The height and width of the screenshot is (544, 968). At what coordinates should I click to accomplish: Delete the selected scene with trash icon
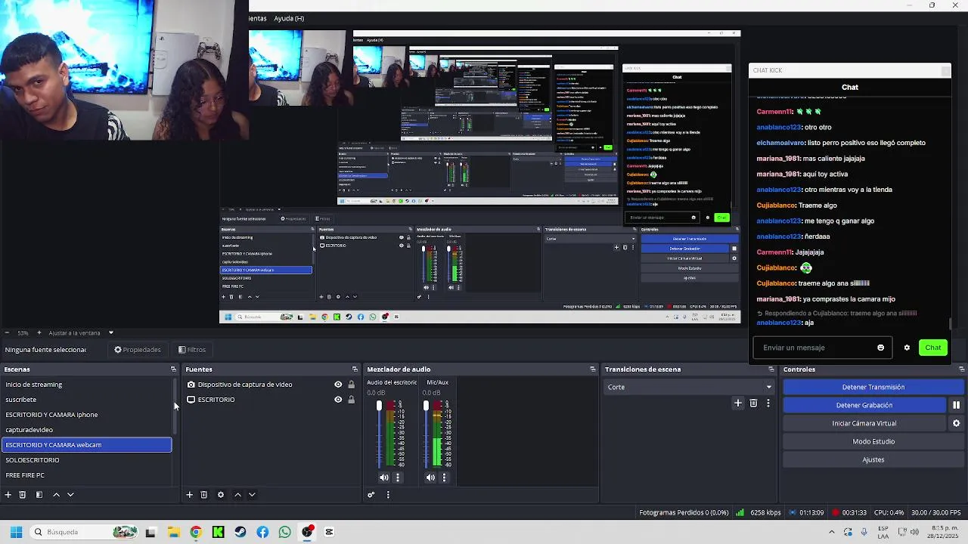point(23,495)
